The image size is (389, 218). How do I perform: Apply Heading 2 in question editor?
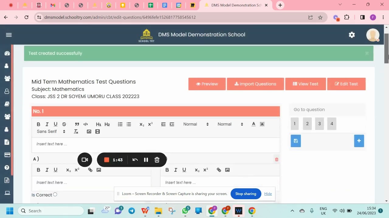(107, 124)
